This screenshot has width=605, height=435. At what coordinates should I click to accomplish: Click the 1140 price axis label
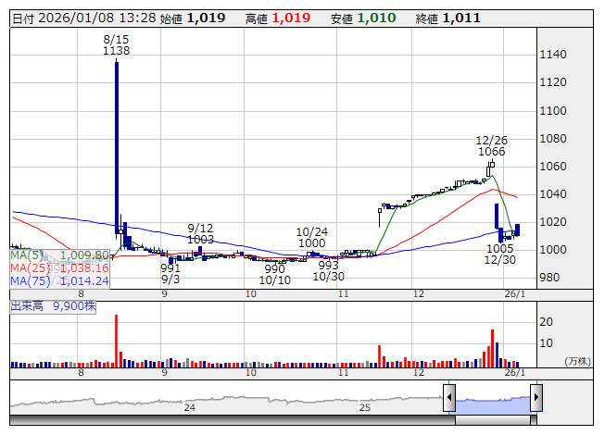point(553,55)
